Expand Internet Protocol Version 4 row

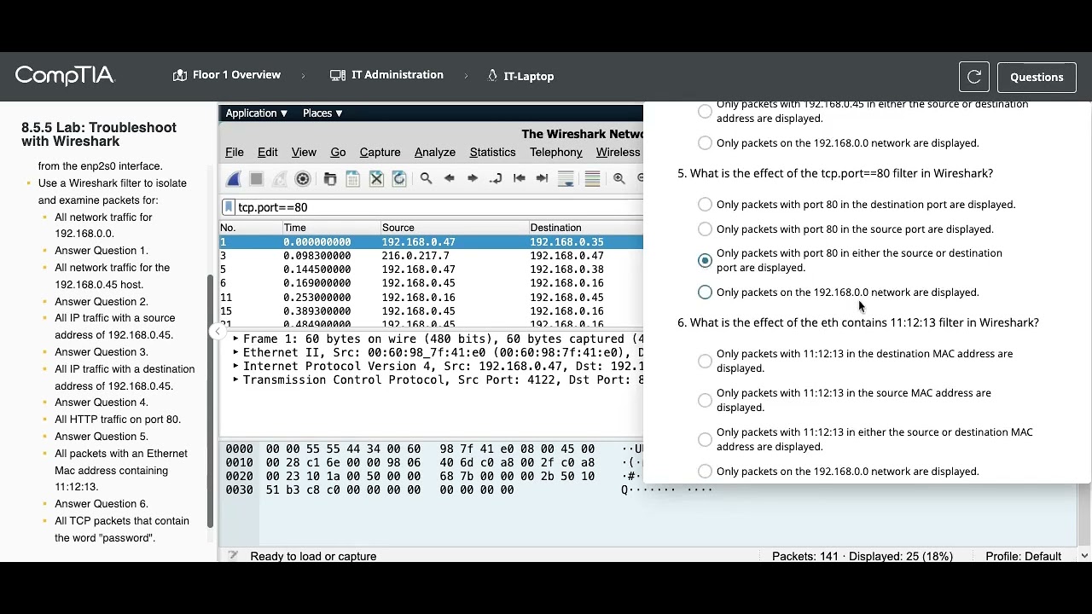click(236, 367)
